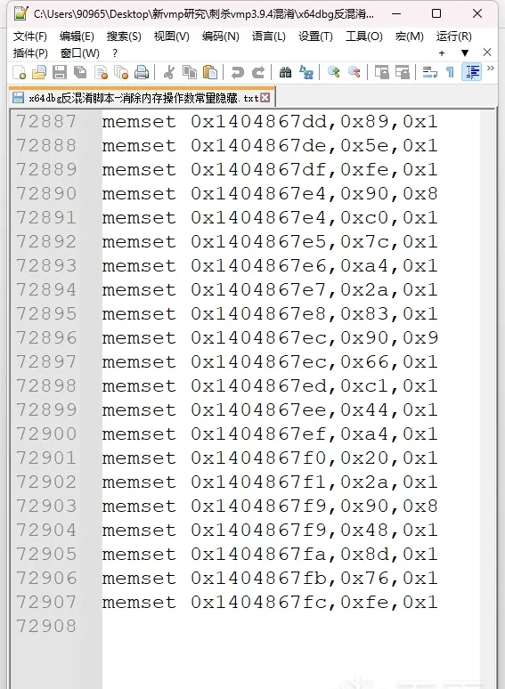The height and width of the screenshot is (689, 505).
Task: Open the 语言(L) menu
Action: 269,36
